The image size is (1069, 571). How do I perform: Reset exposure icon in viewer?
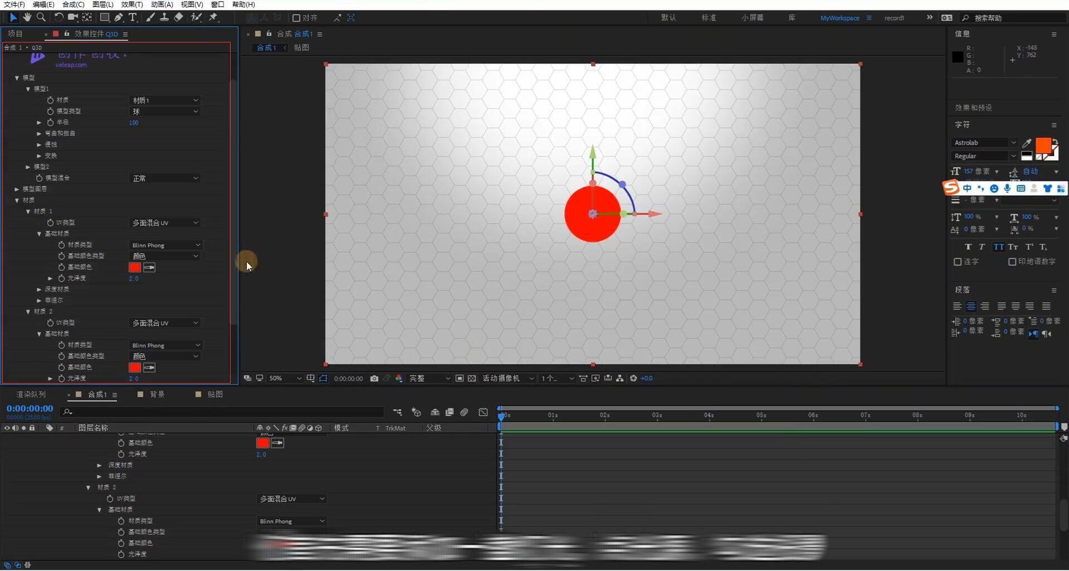[x=633, y=378]
